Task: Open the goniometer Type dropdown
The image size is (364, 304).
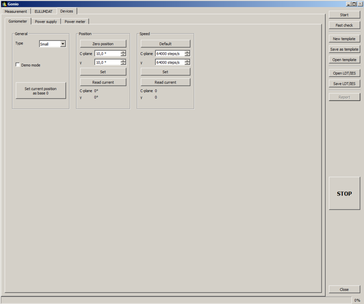Action: (63, 44)
